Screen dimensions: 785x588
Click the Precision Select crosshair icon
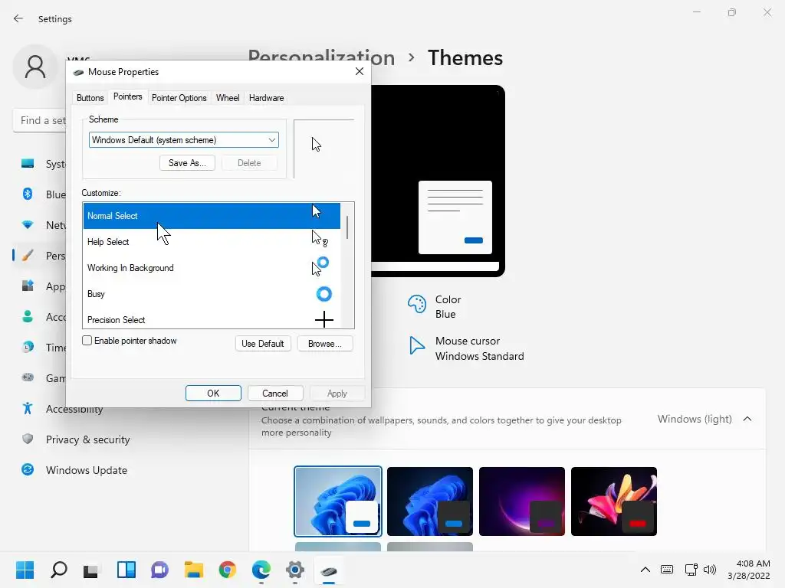(x=324, y=319)
